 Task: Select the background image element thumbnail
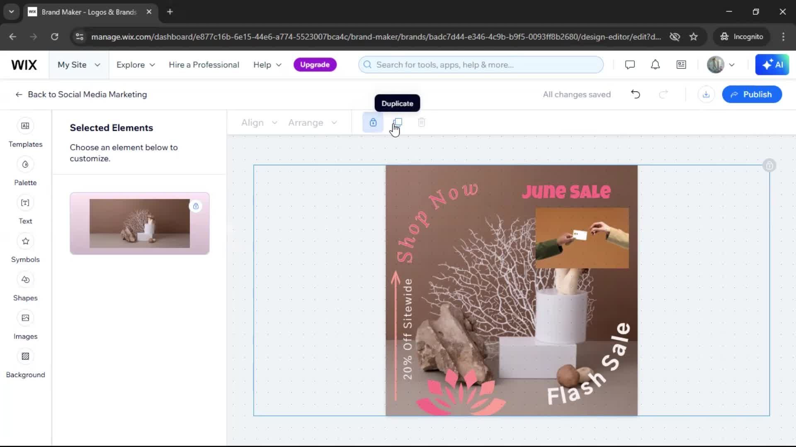pos(140,223)
